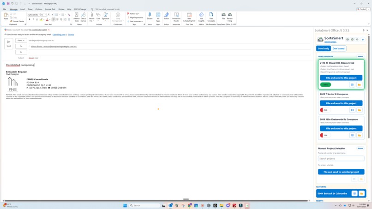Image resolution: width=372 pixels, height=209 pixels.
Task: Expand Basic Text dialog launcher
Action: (x=71, y=24)
